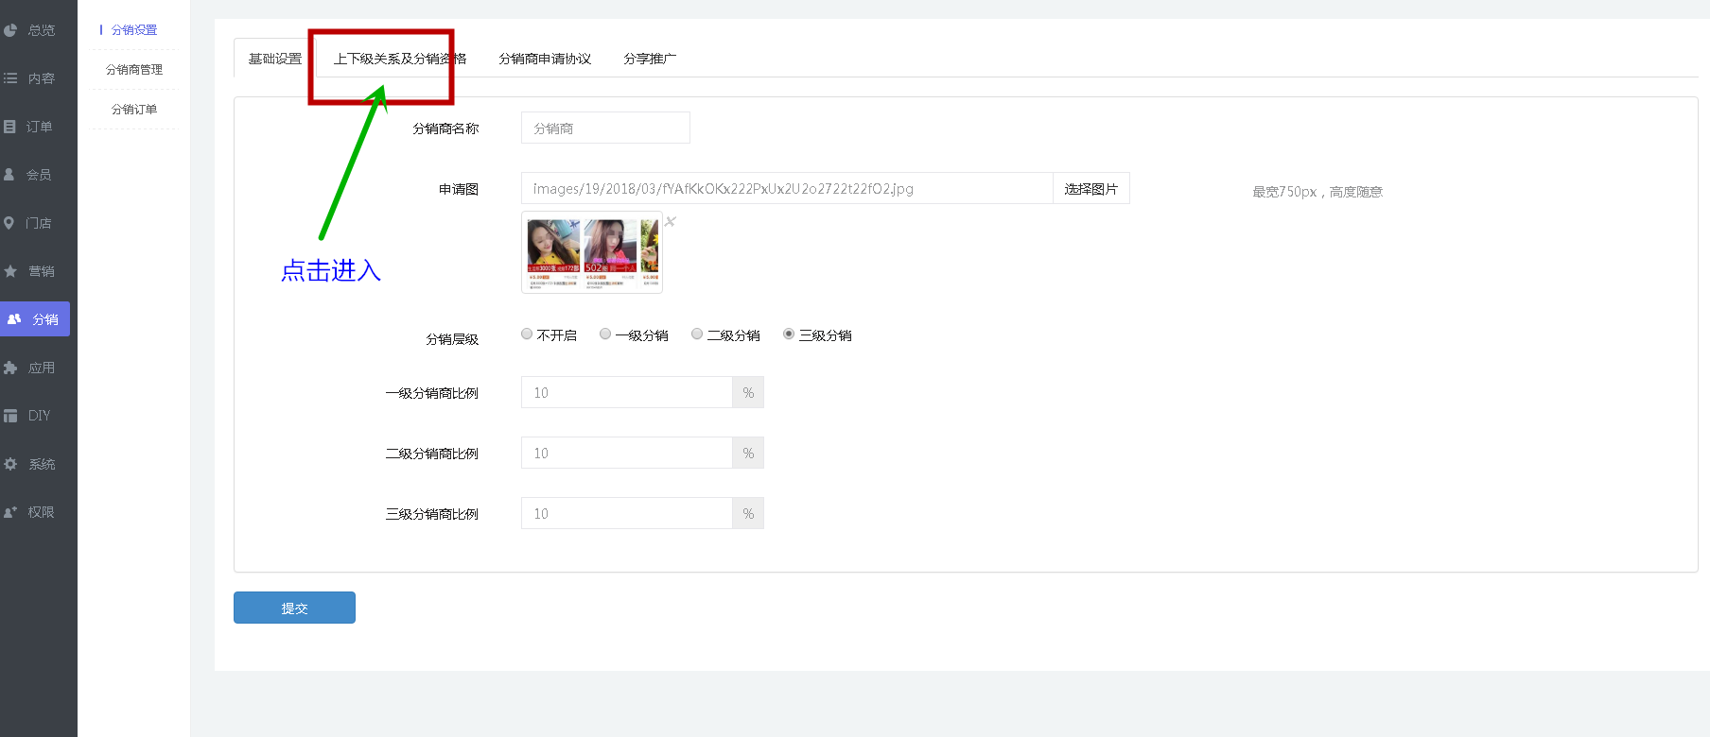
Task: Click the 应用 apps puzzle piece icon
Action: click(x=10, y=368)
